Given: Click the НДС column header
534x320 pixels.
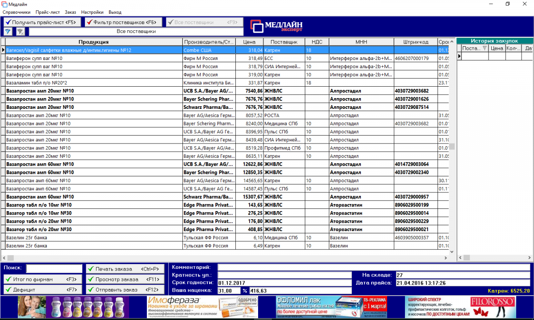Looking at the screenshot, I should 317,42.
